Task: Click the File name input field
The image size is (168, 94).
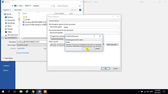Action: 32,42
